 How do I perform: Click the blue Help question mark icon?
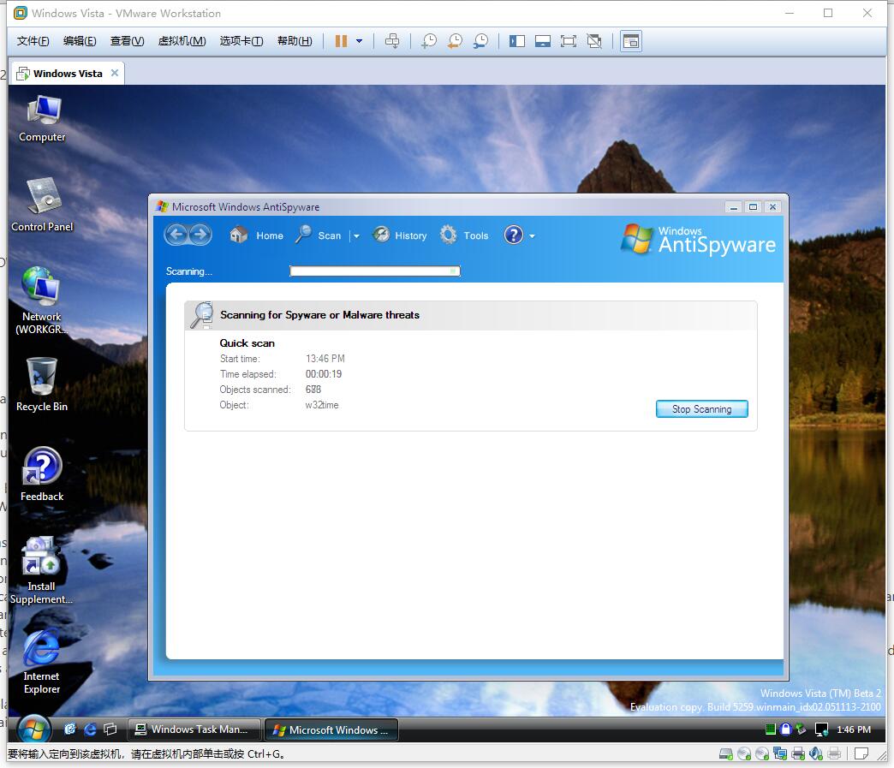pyautogui.click(x=513, y=235)
